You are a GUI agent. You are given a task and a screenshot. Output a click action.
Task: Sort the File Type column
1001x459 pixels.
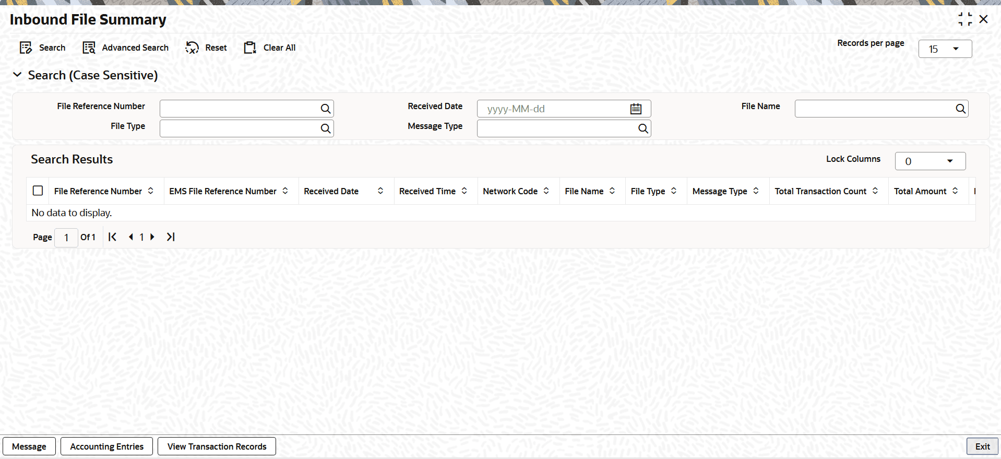(674, 191)
